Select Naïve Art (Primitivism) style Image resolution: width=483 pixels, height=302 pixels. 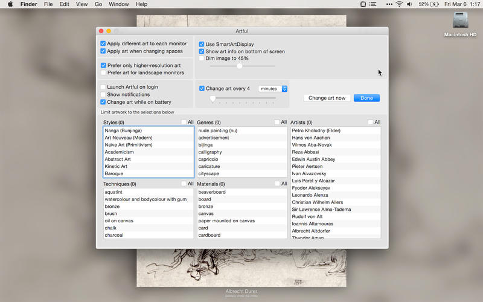coord(149,145)
